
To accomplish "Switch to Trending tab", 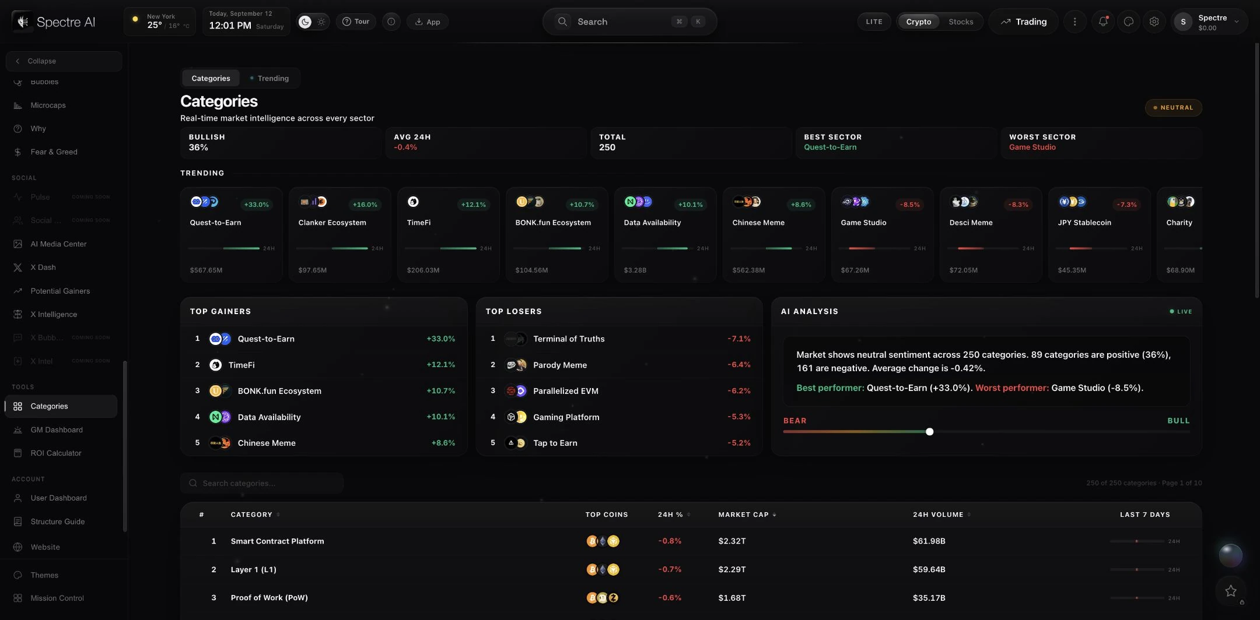I will (269, 78).
